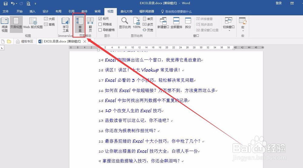Open the 模板专区 tab
The image size is (303, 168).
(25, 41)
